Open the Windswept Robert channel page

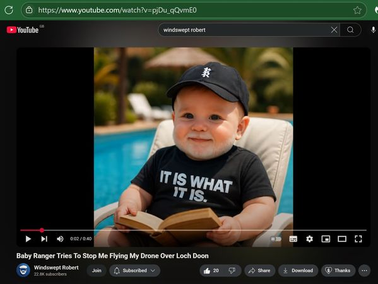(56, 268)
